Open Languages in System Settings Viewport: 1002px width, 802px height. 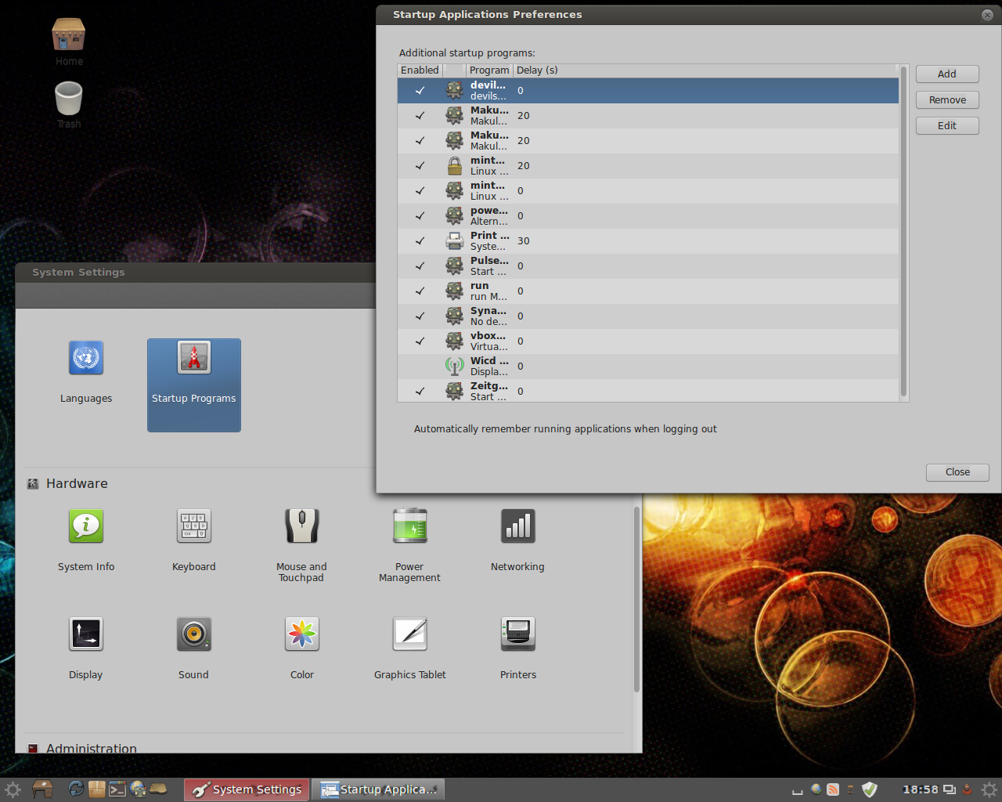coord(86,373)
